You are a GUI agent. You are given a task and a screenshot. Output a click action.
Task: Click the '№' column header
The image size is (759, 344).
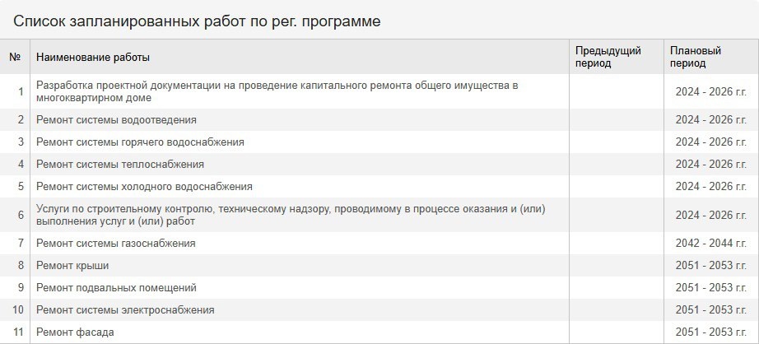tap(15, 57)
